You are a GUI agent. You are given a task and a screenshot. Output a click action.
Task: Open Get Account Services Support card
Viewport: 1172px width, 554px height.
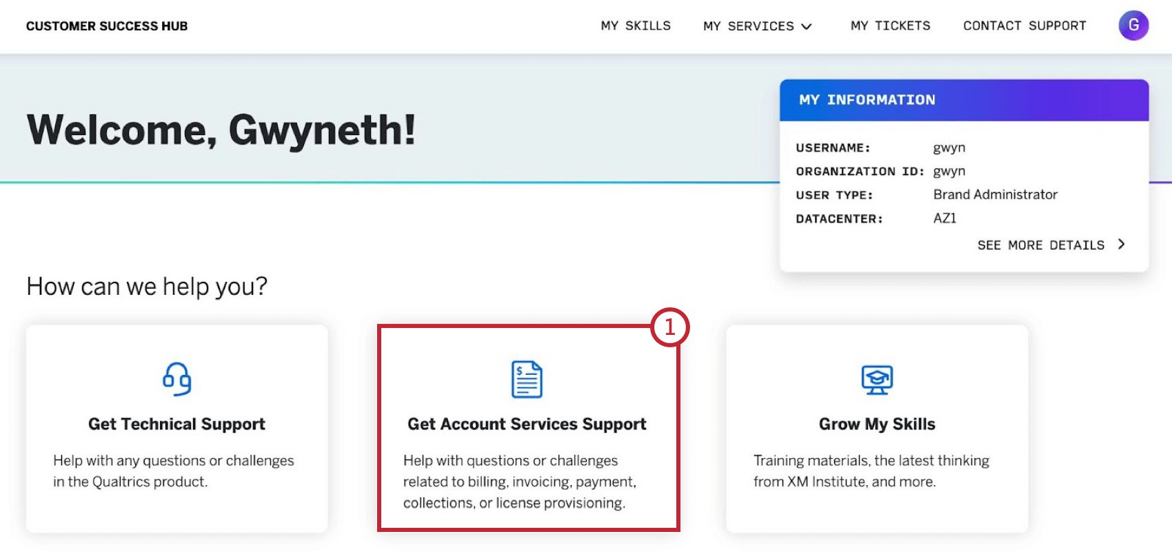click(x=527, y=427)
